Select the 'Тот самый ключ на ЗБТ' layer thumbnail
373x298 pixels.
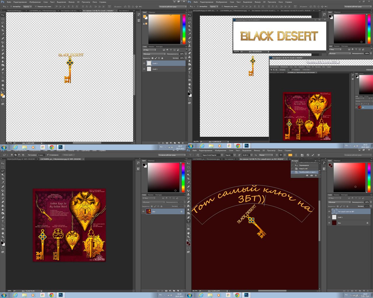pos(334,212)
